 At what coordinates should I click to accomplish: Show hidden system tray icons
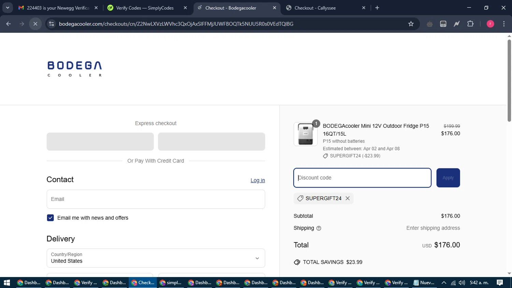coord(444,283)
